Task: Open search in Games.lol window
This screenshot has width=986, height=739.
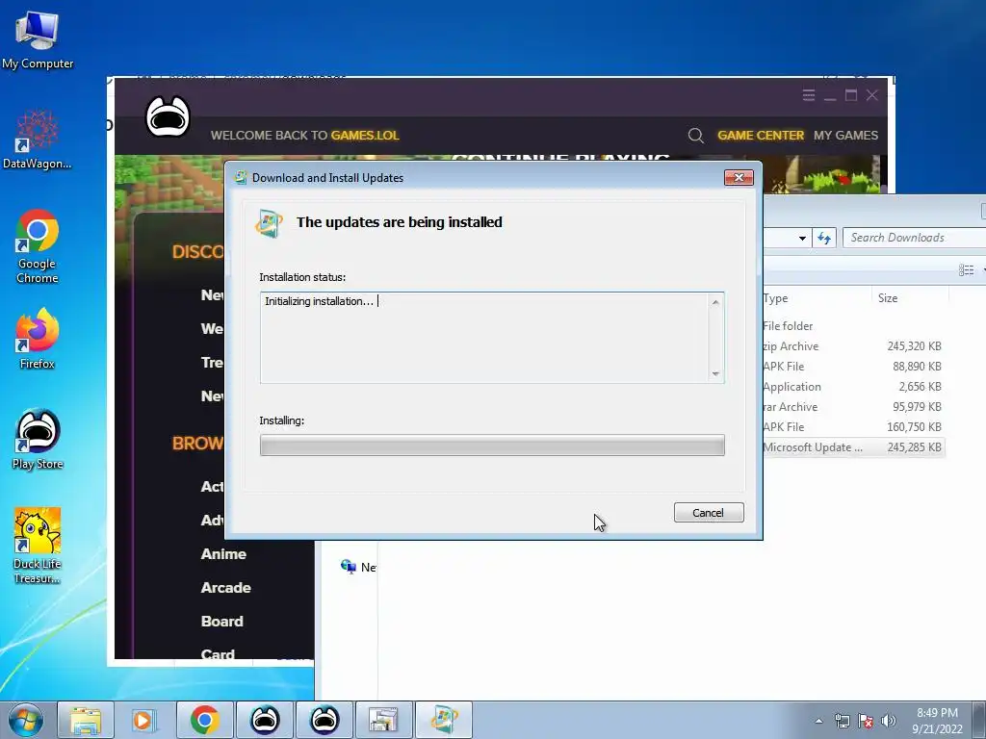Action: 695,135
